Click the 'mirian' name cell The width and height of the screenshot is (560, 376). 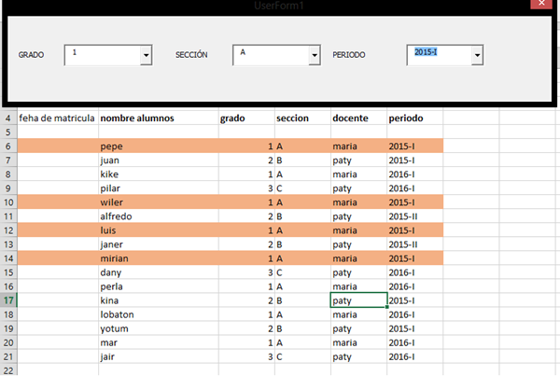pyautogui.click(x=157, y=258)
